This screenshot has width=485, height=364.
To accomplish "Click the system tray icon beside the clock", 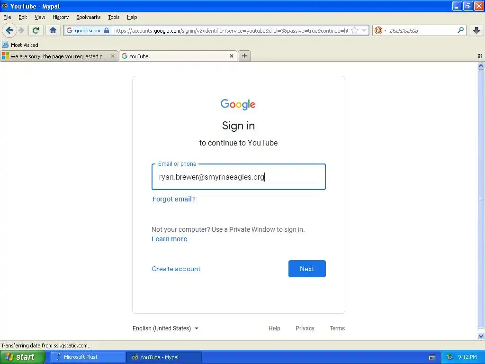I will (x=449, y=357).
